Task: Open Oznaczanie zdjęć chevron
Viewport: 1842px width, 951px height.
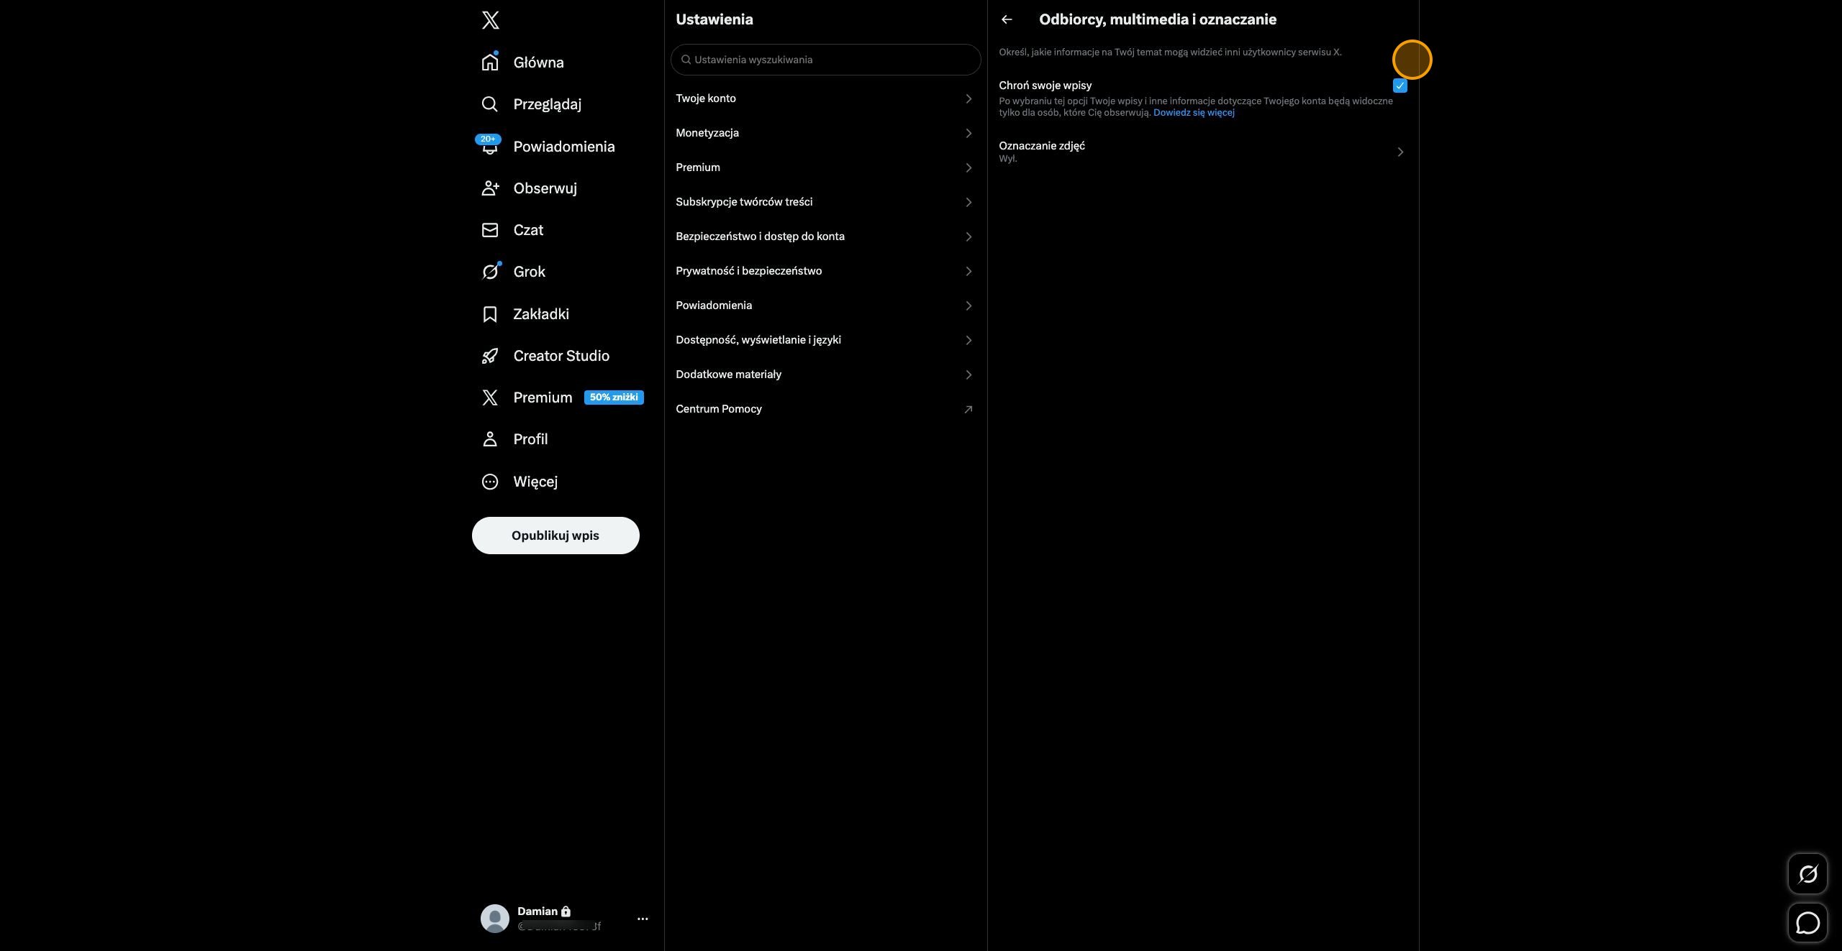Action: click(1400, 152)
